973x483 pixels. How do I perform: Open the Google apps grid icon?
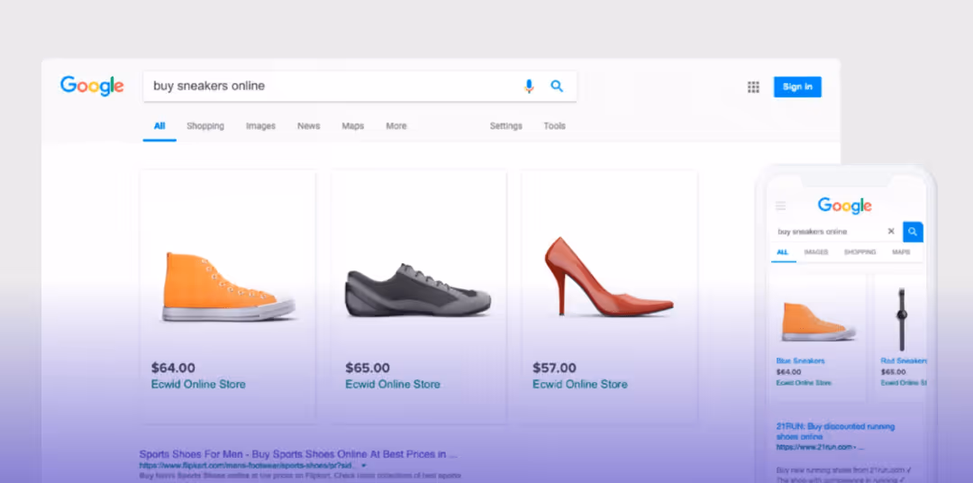point(753,87)
